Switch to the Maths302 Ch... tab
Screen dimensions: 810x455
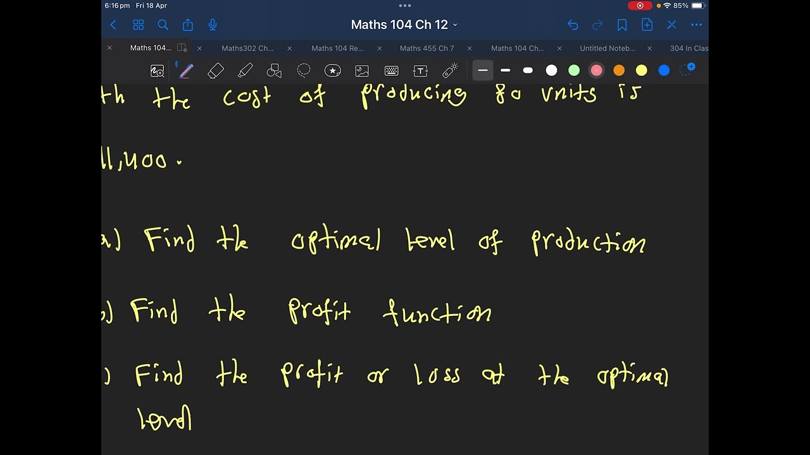click(x=247, y=48)
